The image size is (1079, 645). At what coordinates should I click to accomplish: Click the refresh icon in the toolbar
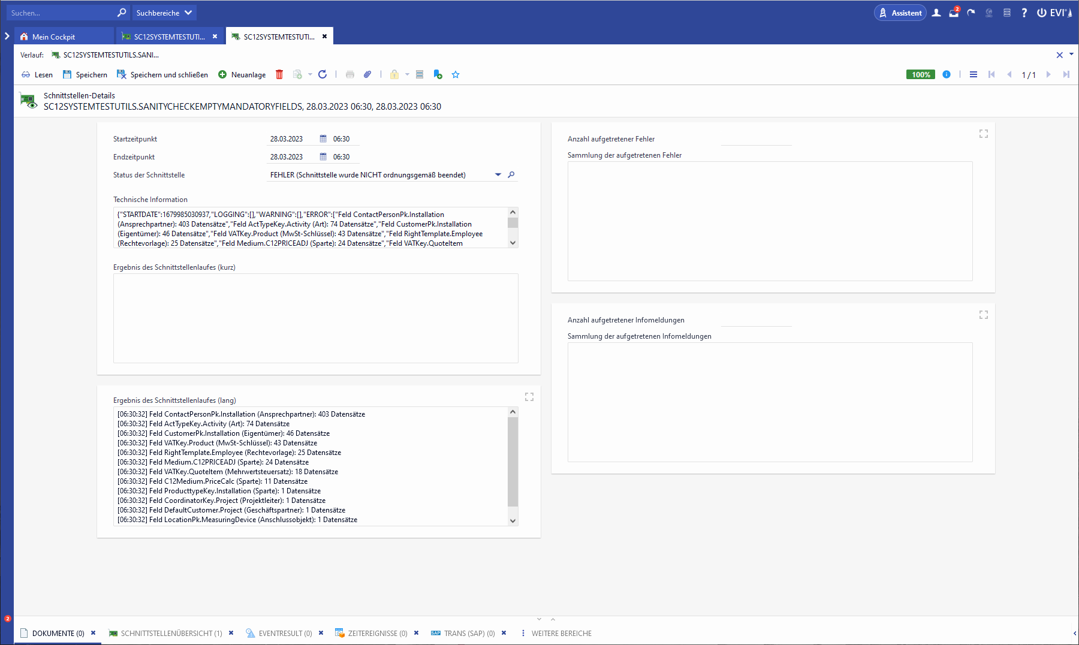(323, 74)
